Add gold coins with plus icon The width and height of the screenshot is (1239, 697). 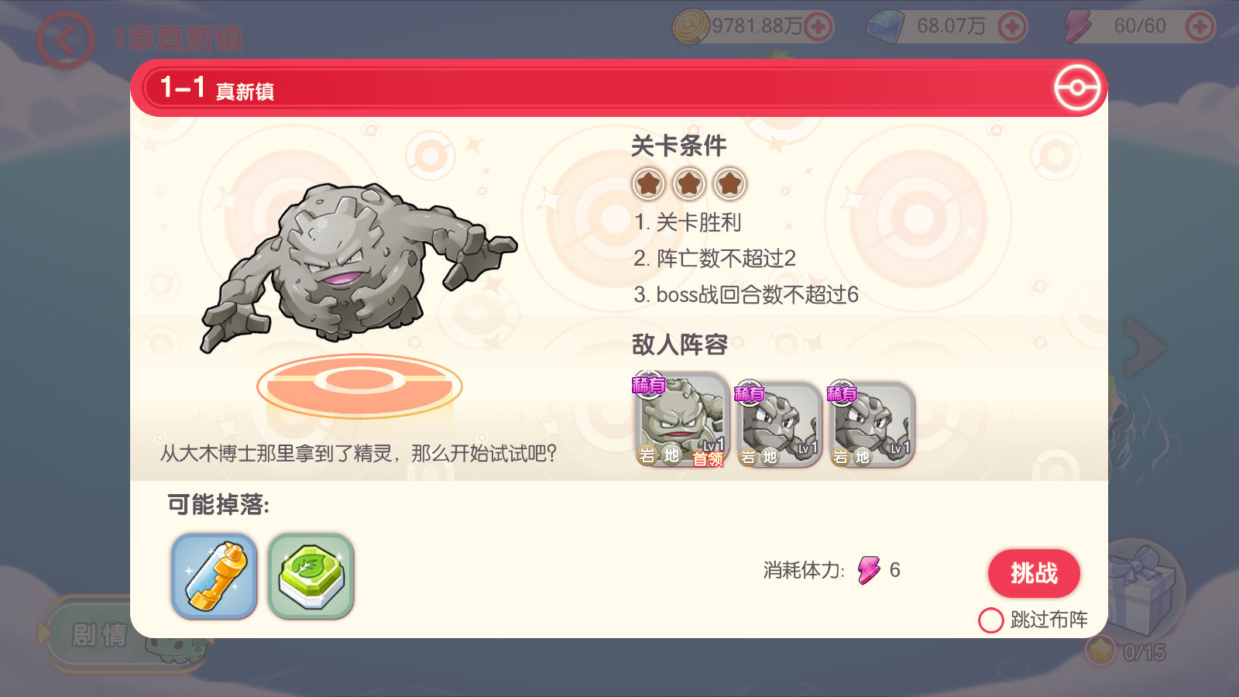(819, 26)
